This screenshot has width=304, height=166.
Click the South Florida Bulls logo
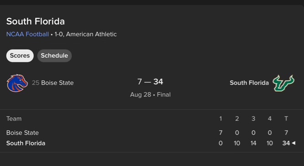[283, 83]
